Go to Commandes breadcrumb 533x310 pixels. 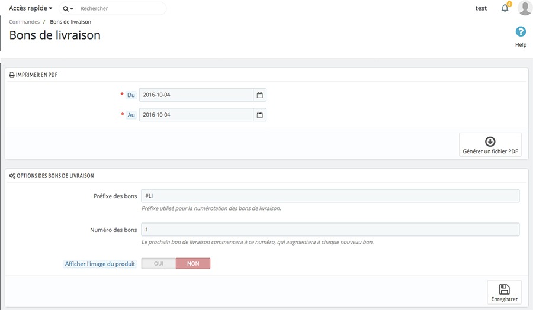[x=24, y=22]
